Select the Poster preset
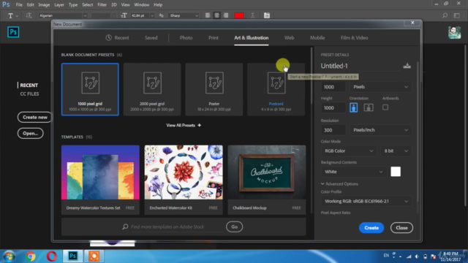Viewport: 468px width, 263px height. click(214, 89)
